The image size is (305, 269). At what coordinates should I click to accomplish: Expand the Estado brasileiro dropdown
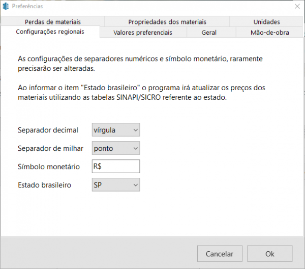116,185
